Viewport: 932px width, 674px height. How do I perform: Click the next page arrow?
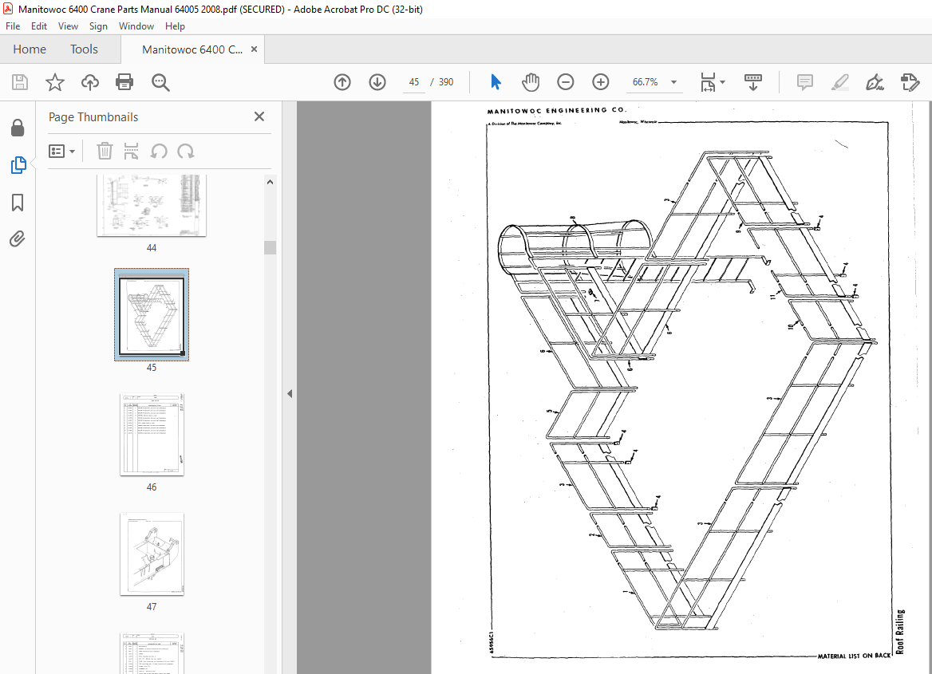377,81
